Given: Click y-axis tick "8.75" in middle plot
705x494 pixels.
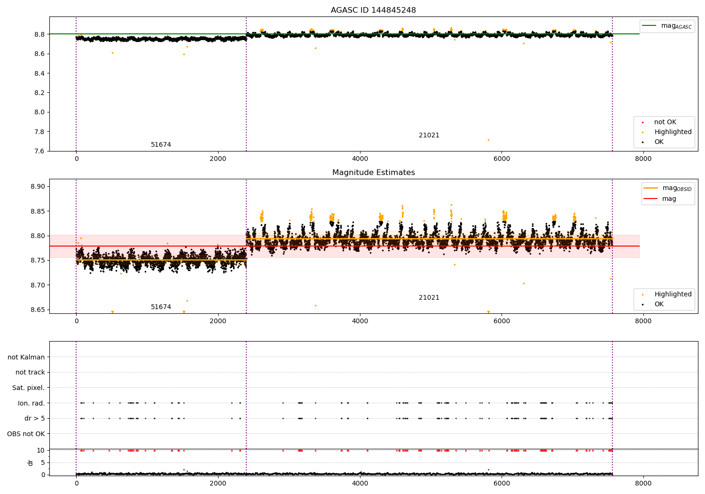Looking at the screenshot, I should [38, 261].
